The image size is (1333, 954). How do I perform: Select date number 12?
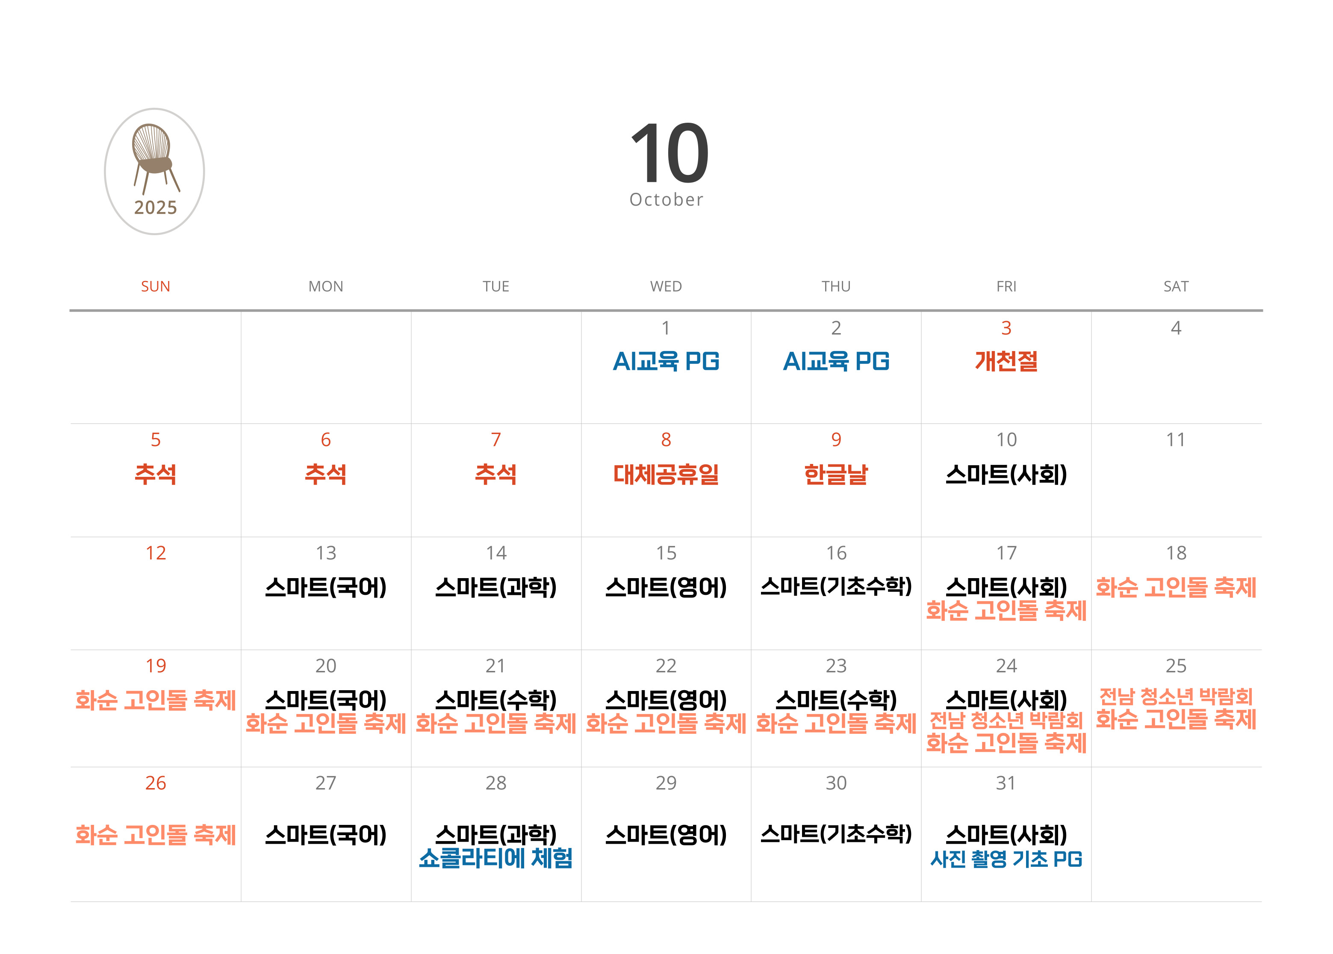(156, 553)
